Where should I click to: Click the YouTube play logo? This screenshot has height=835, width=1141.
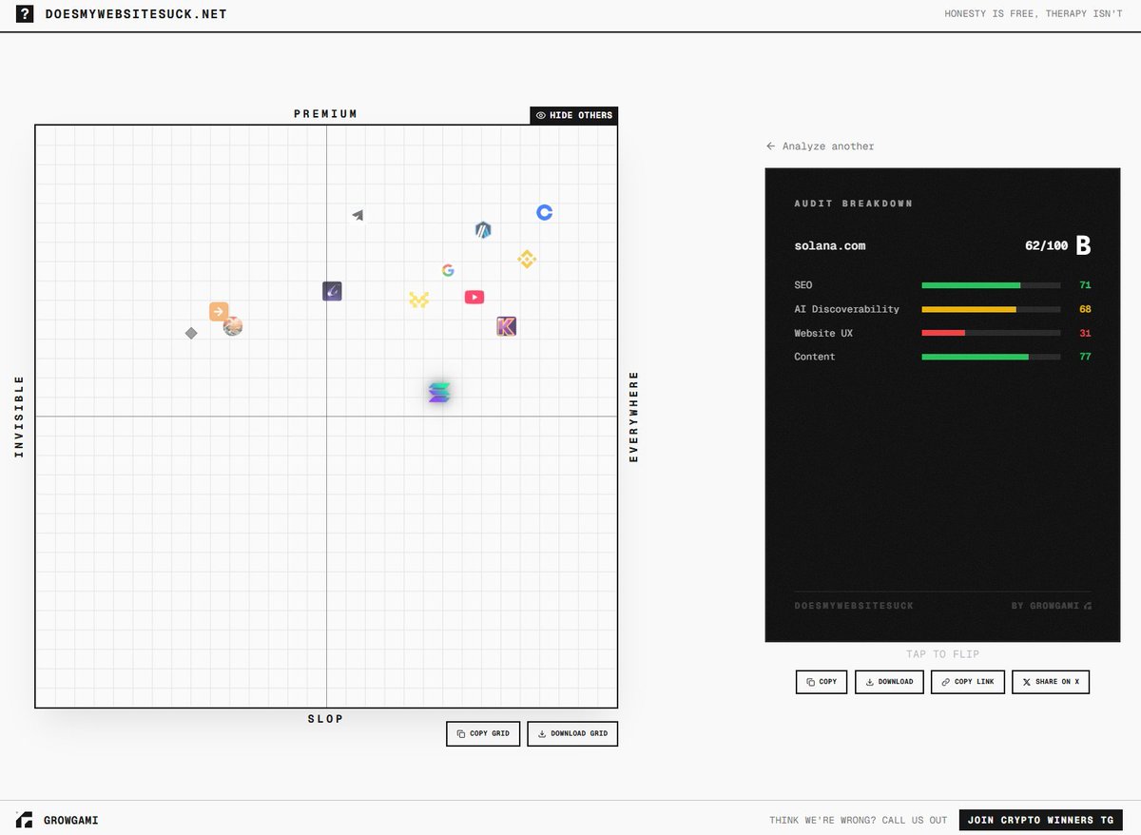click(474, 297)
